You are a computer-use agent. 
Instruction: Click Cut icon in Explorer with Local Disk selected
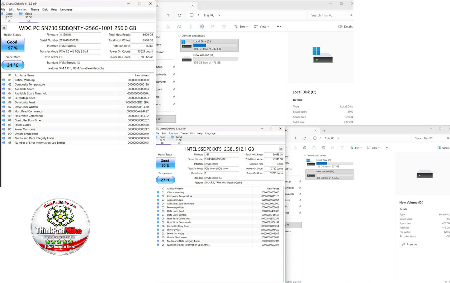(168, 26)
